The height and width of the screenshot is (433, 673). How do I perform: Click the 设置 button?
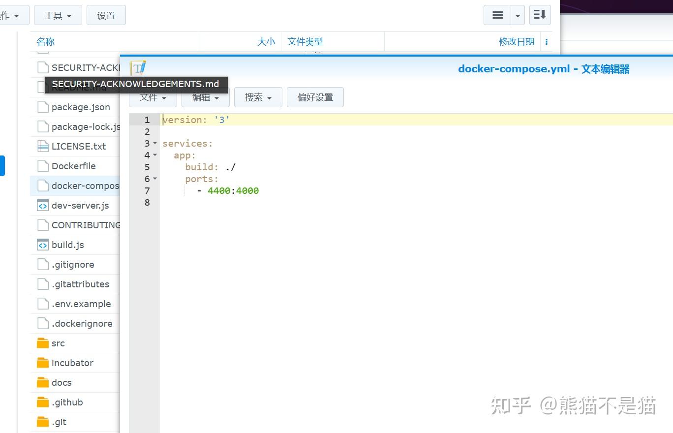click(x=106, y=15)
